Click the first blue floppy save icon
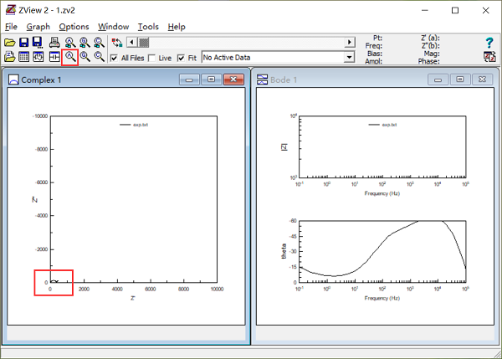Image resolution: width=502 pixels, height=359 pixels. [x=24, y=42]
